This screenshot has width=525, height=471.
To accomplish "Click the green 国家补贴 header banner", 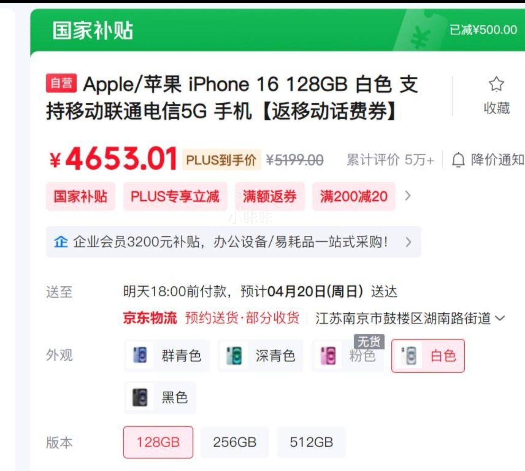I will click(x=277, y=30).
